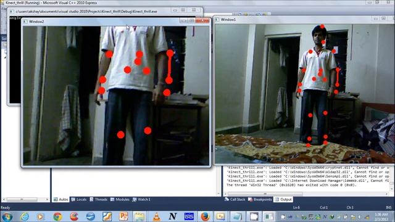The width and height of the screenshot is (395, 222).
Task: Click output line mentioning Wldap32.dll
Action: (x=308, y=172)
